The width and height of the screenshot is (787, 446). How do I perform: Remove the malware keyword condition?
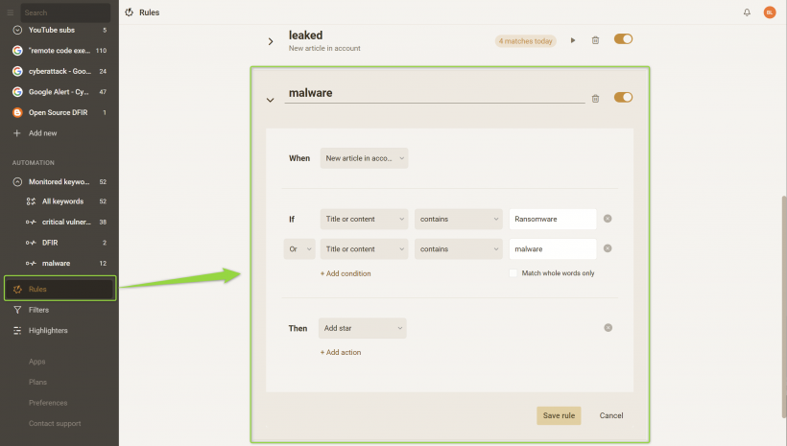608,248
